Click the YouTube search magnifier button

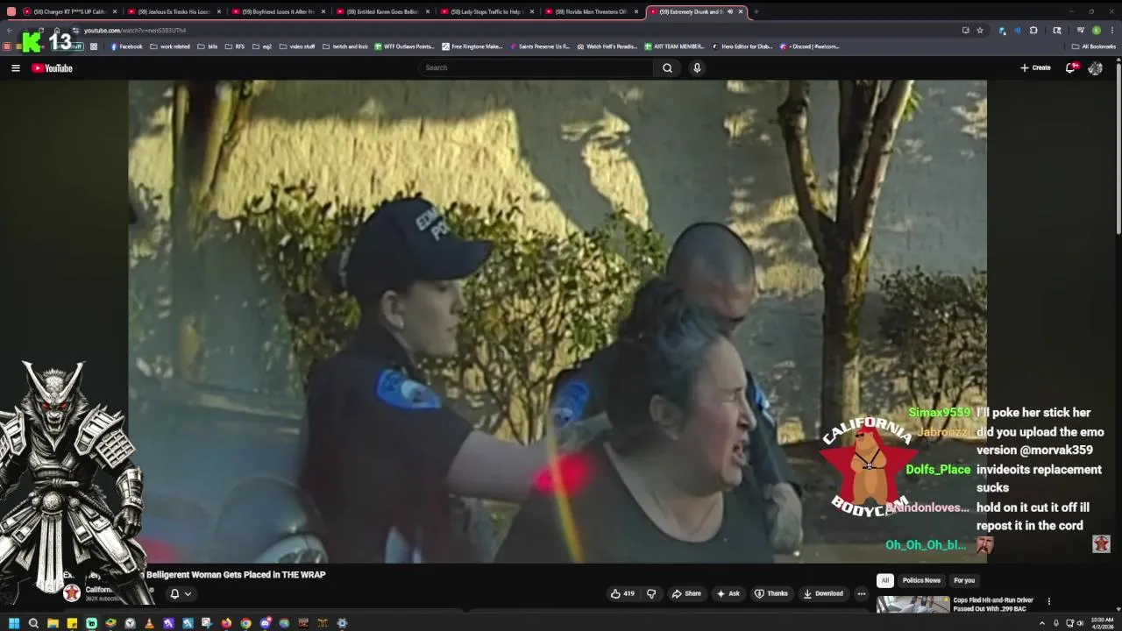pos(667,67)
